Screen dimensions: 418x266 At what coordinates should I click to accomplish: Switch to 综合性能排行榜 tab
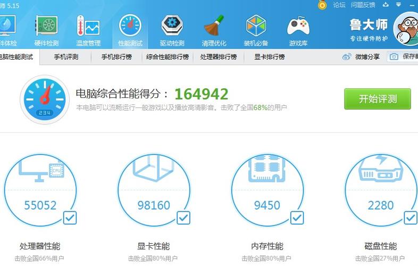click(x=168, y=57)
